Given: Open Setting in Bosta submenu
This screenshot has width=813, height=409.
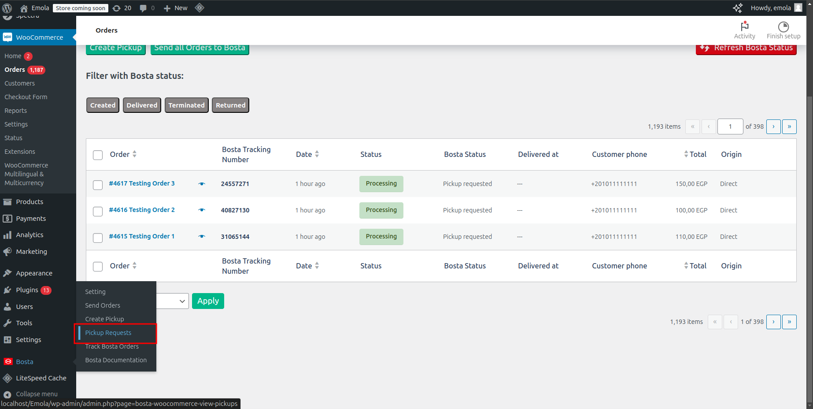Looking at the screenshot, I should [95, 292].
